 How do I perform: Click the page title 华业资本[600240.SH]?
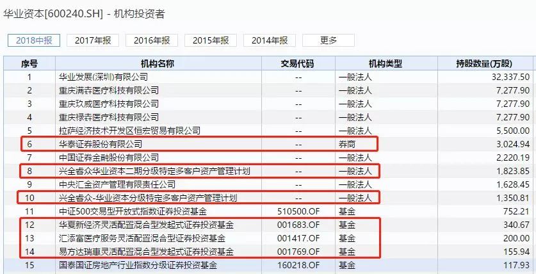[53, 14]
